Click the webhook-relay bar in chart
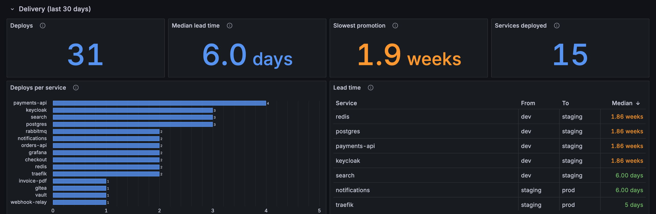Image resolution: width=656 pixels, height=214 pixels. [79, 202]
